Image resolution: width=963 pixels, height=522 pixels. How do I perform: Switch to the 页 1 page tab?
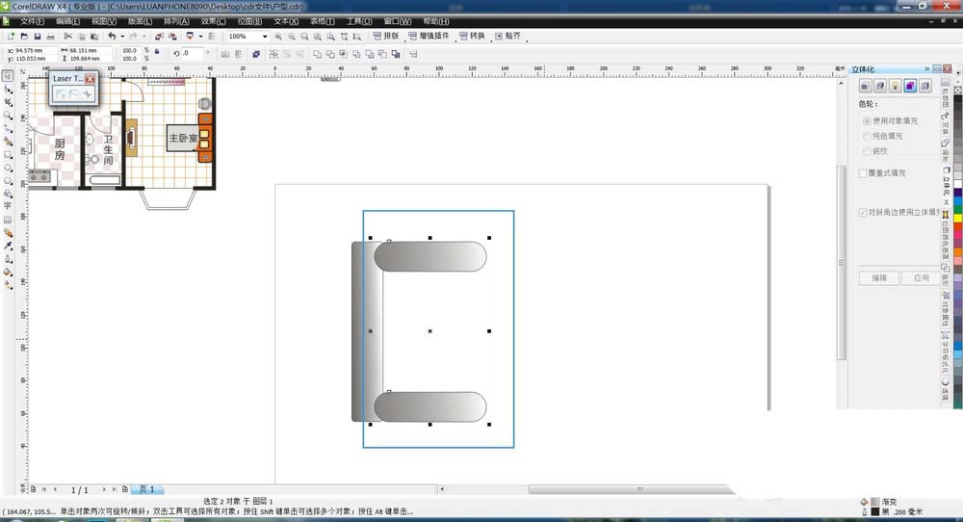(x=146, y=489)
